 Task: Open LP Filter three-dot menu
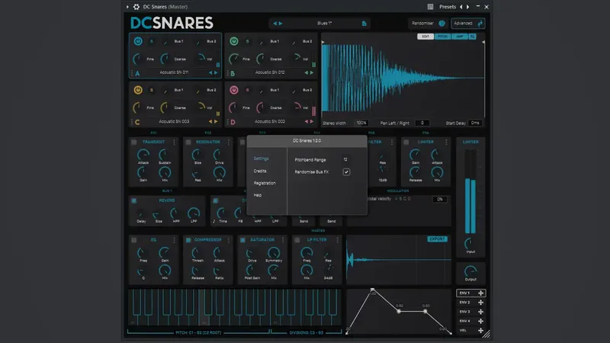(x=337, y=240)
